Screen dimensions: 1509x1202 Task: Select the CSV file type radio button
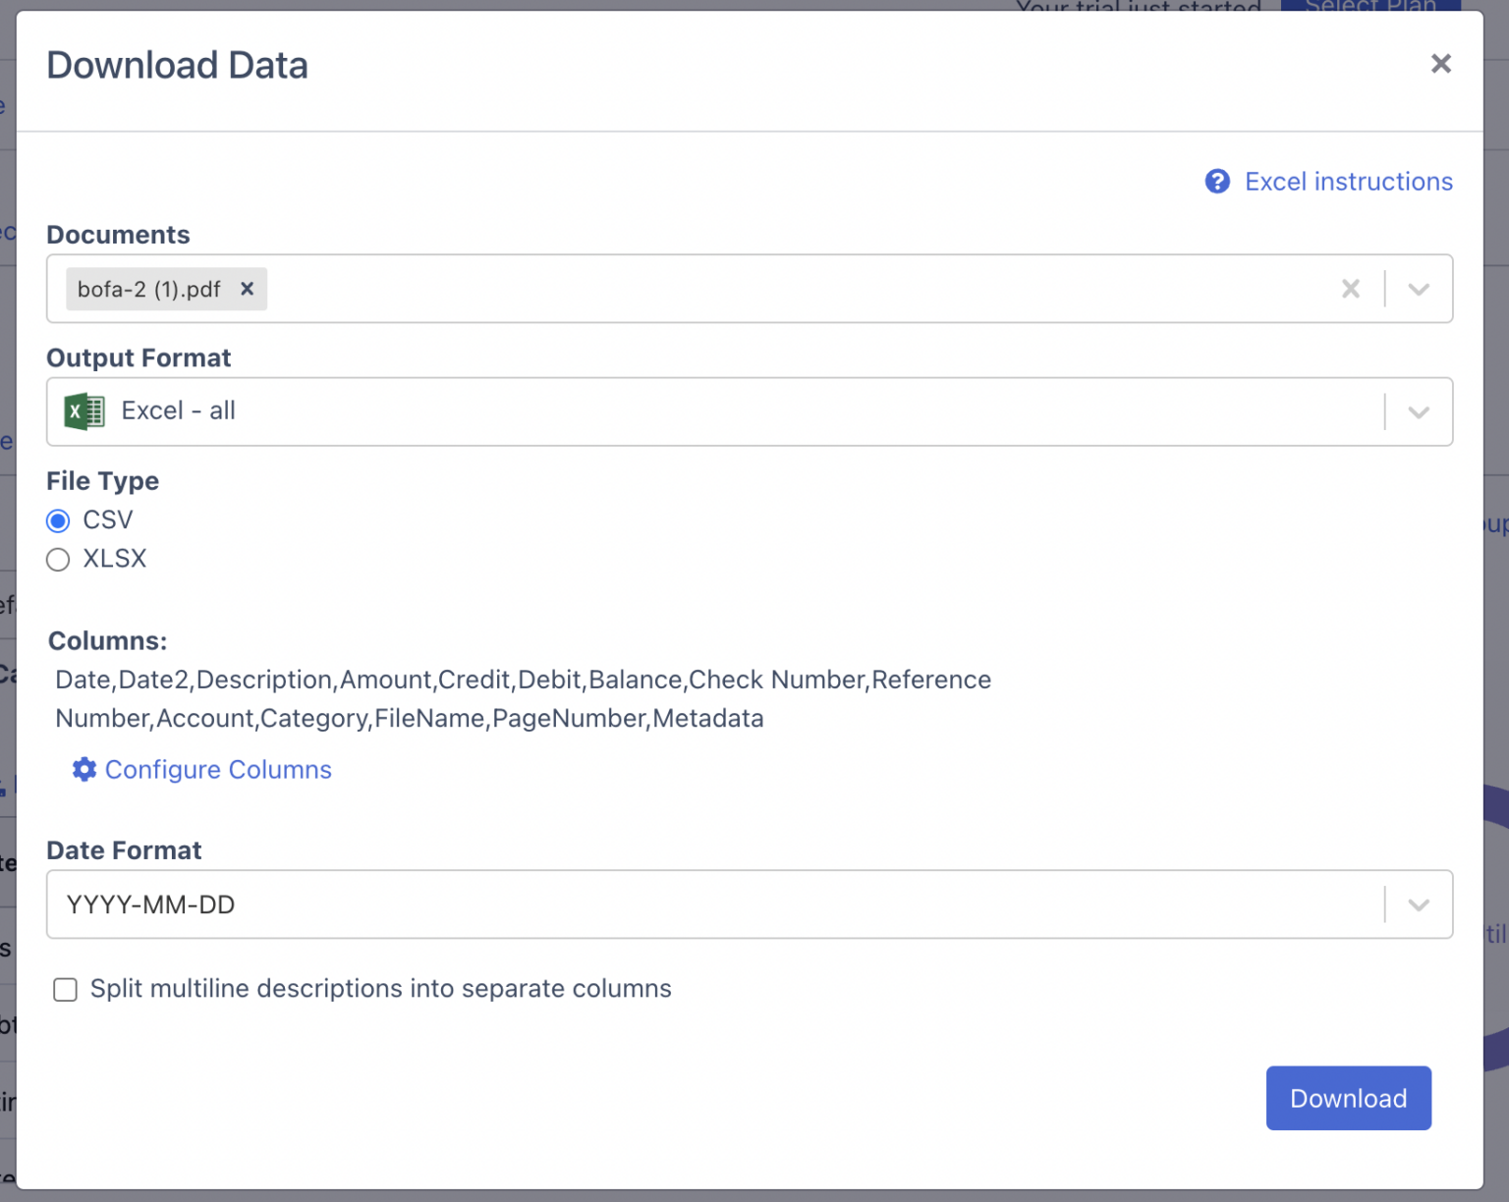click(x=57, y=520)
